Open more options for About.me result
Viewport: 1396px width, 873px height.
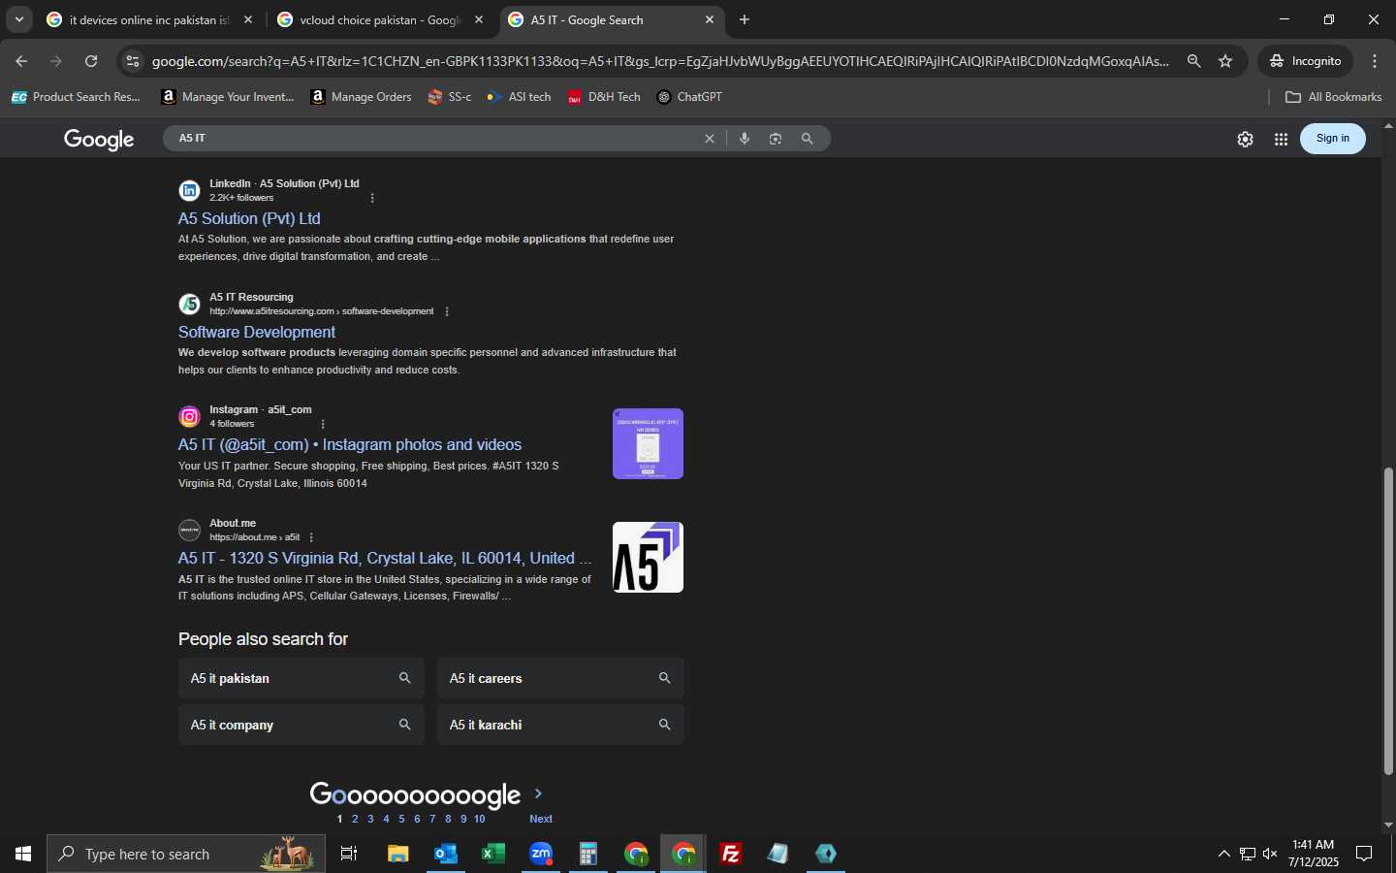coord(311,537)
